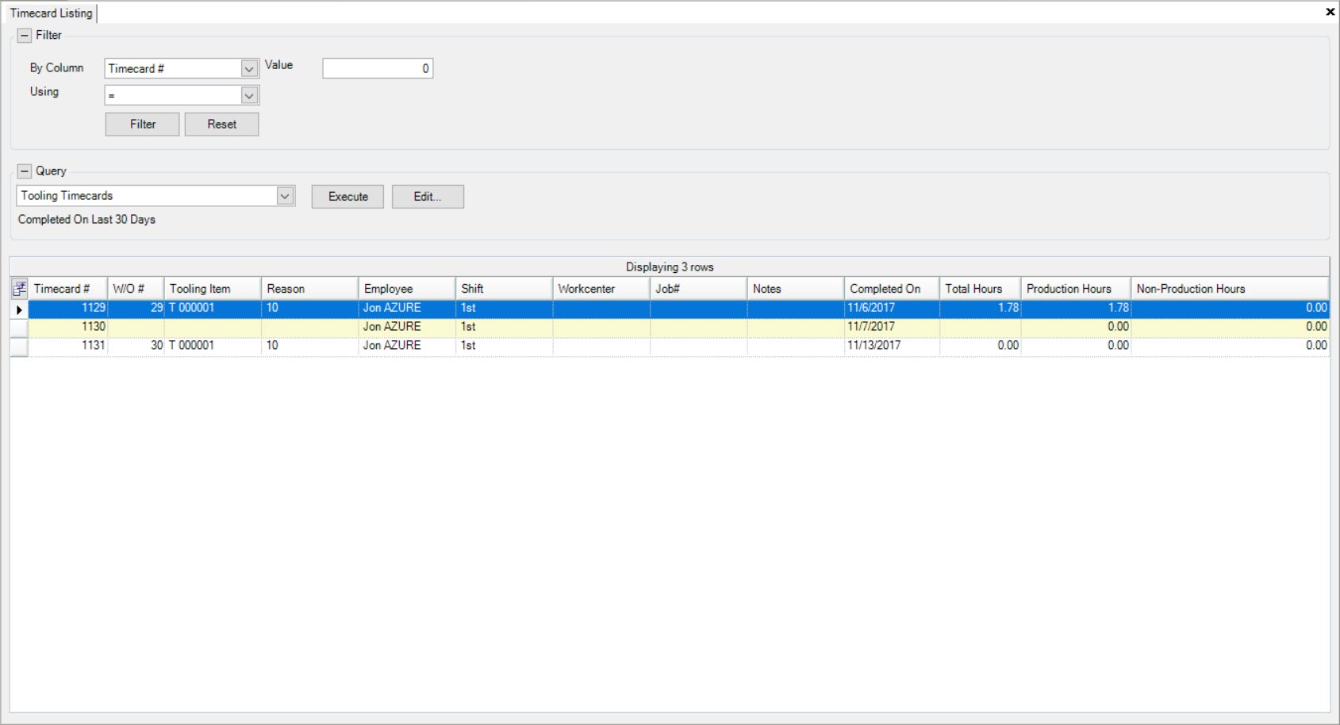
Task: Open the query Edit dialog
Action: coord(428,197)
